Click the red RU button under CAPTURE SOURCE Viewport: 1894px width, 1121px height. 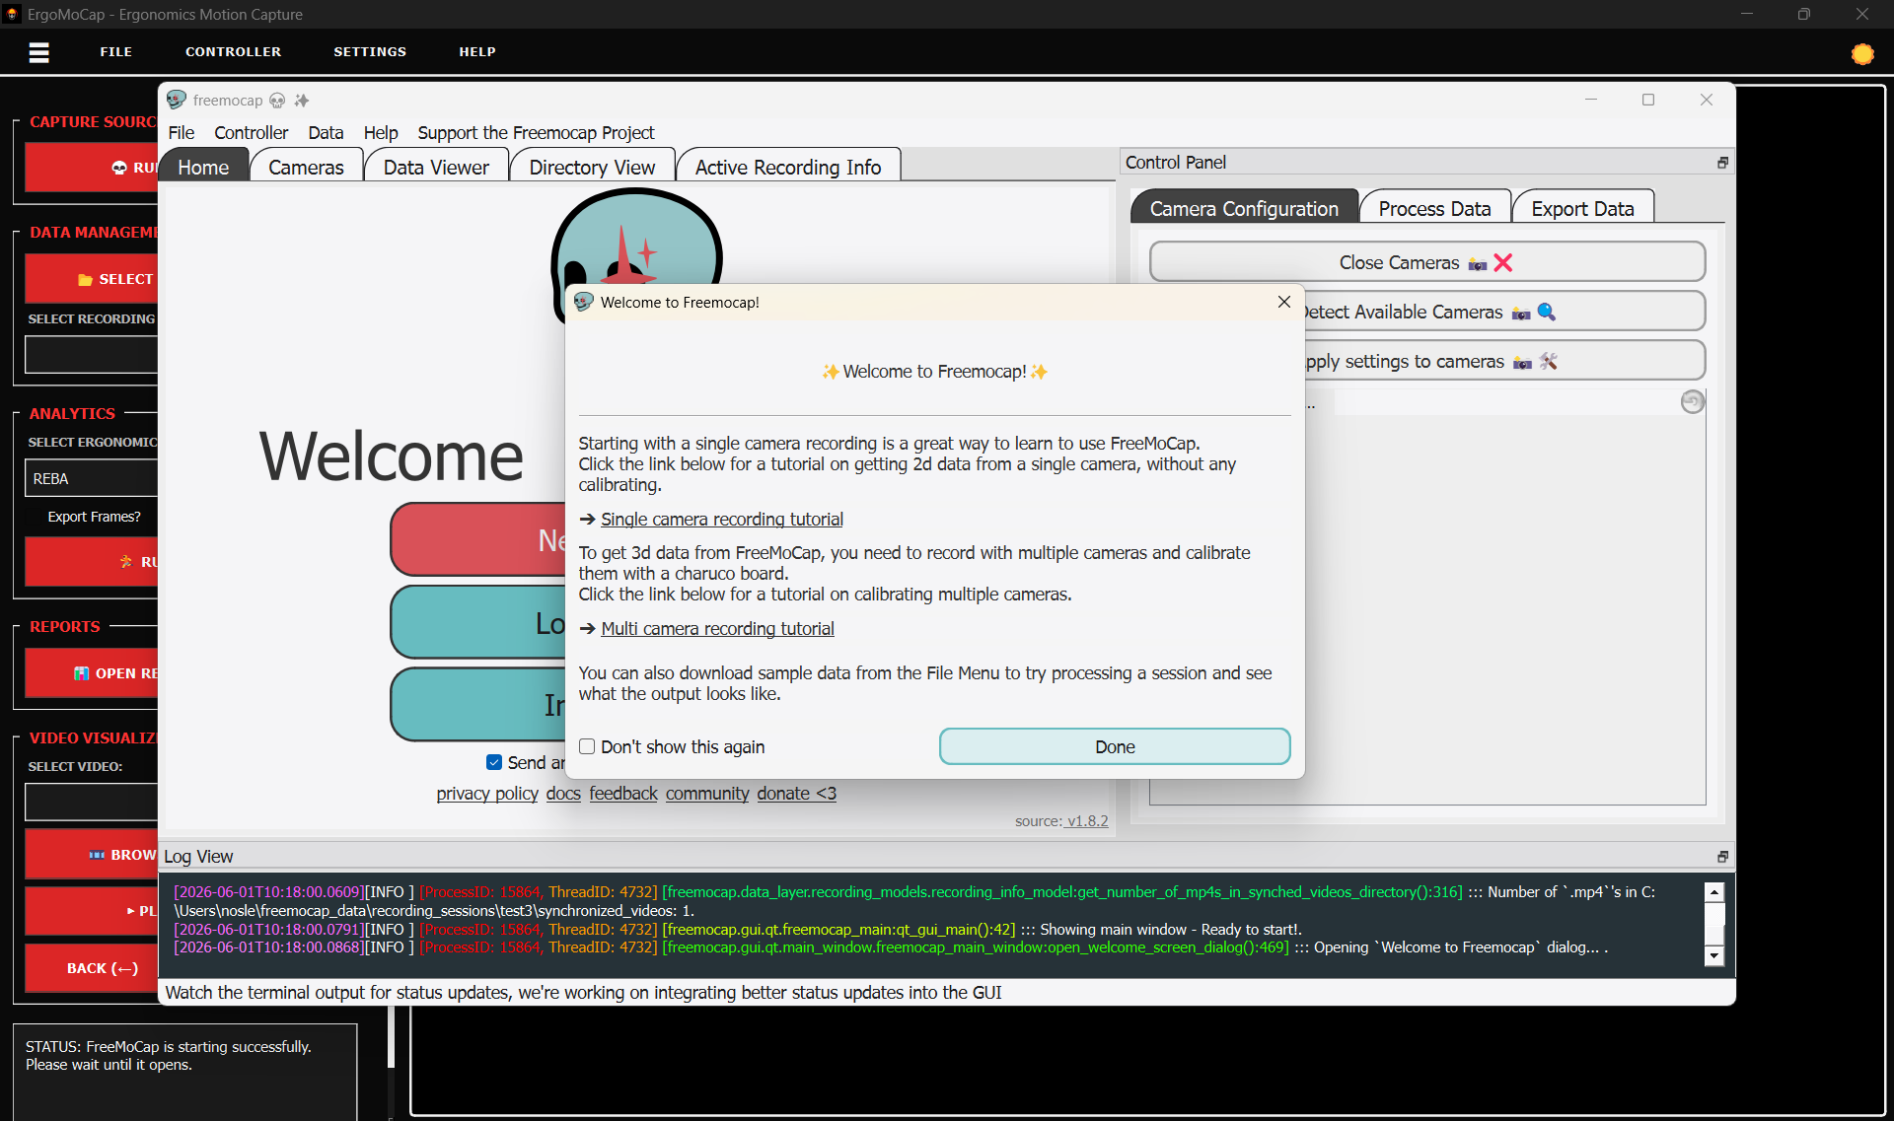pos(91,168)
